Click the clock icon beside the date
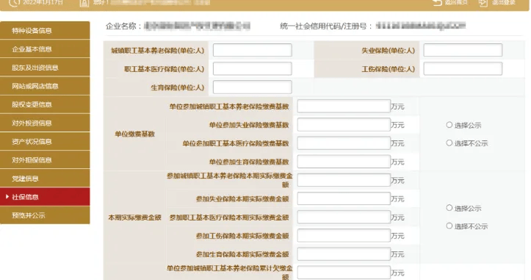 (14, 3)
